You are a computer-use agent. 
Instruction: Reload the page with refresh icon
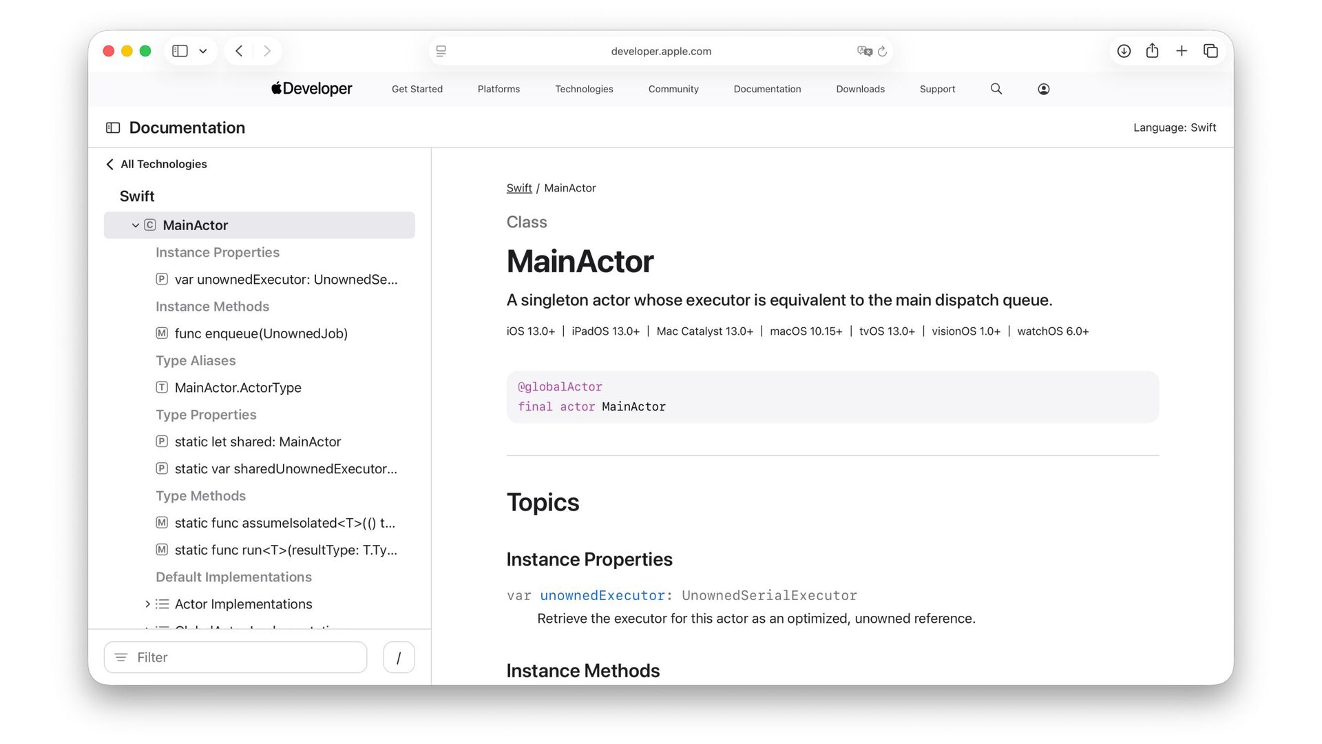pyautogui.click(x=882, y=51)
